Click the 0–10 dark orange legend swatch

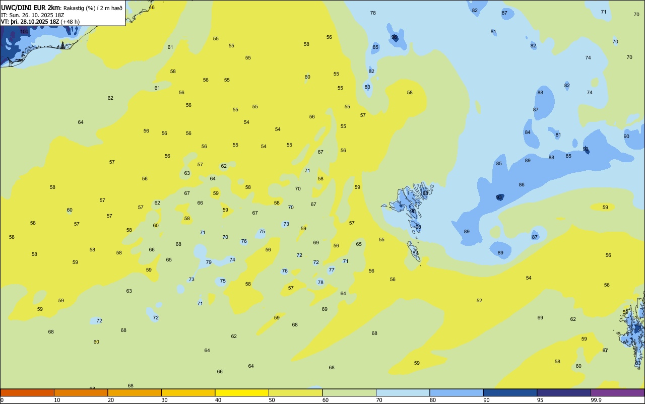click(x=27, y=392)
